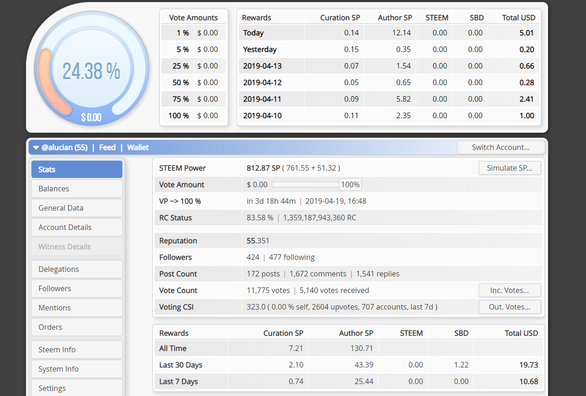
Task: Click the Simulate SP... button
Action: (x=510, y=168)
